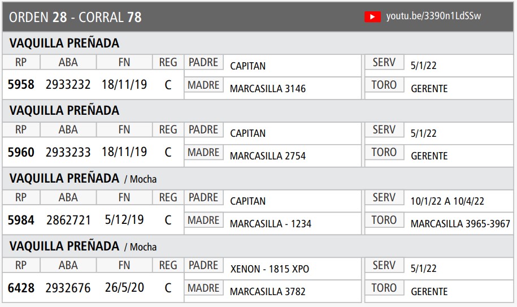Image resolution: width=517 pixels, height=307 pixels.
Task: Click the ORDEN 28 - CORRAL 78 header
Action: click(75, 18)
